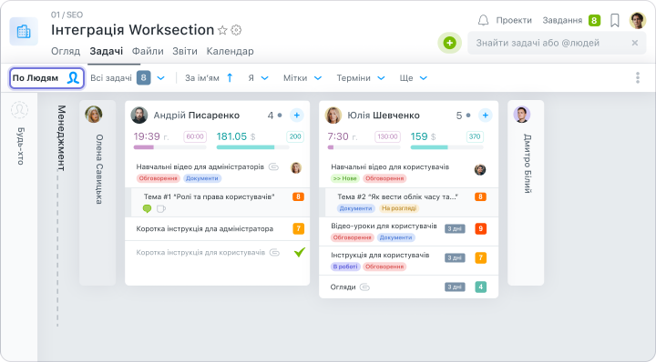Open the three-dot more options menu
Screen dimensions: 656x362
click(638, 77)
